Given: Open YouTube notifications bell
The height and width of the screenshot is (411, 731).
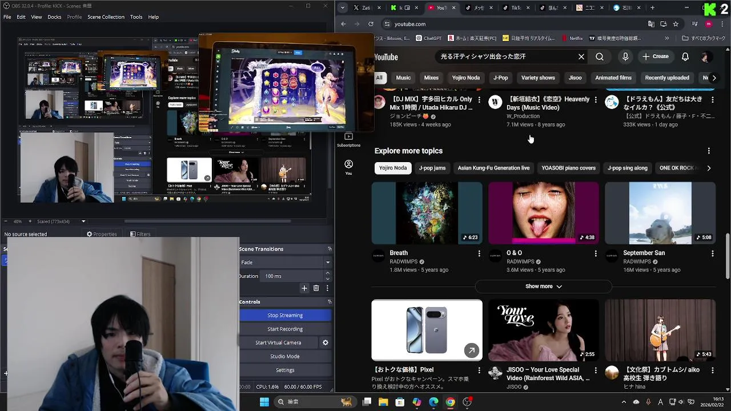Looking at the screenshot, I should [685, 57].
